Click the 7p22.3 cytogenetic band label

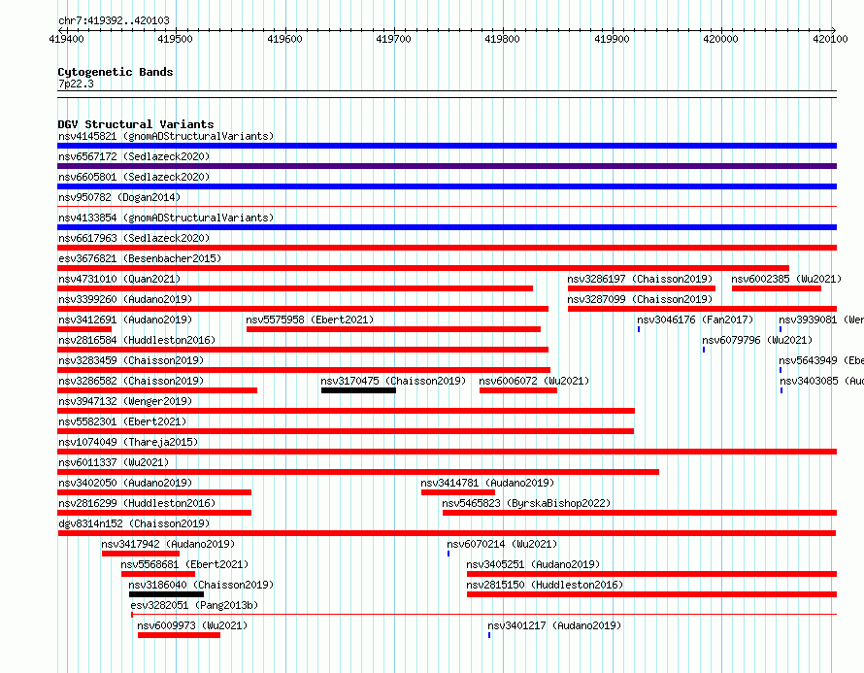76,84
